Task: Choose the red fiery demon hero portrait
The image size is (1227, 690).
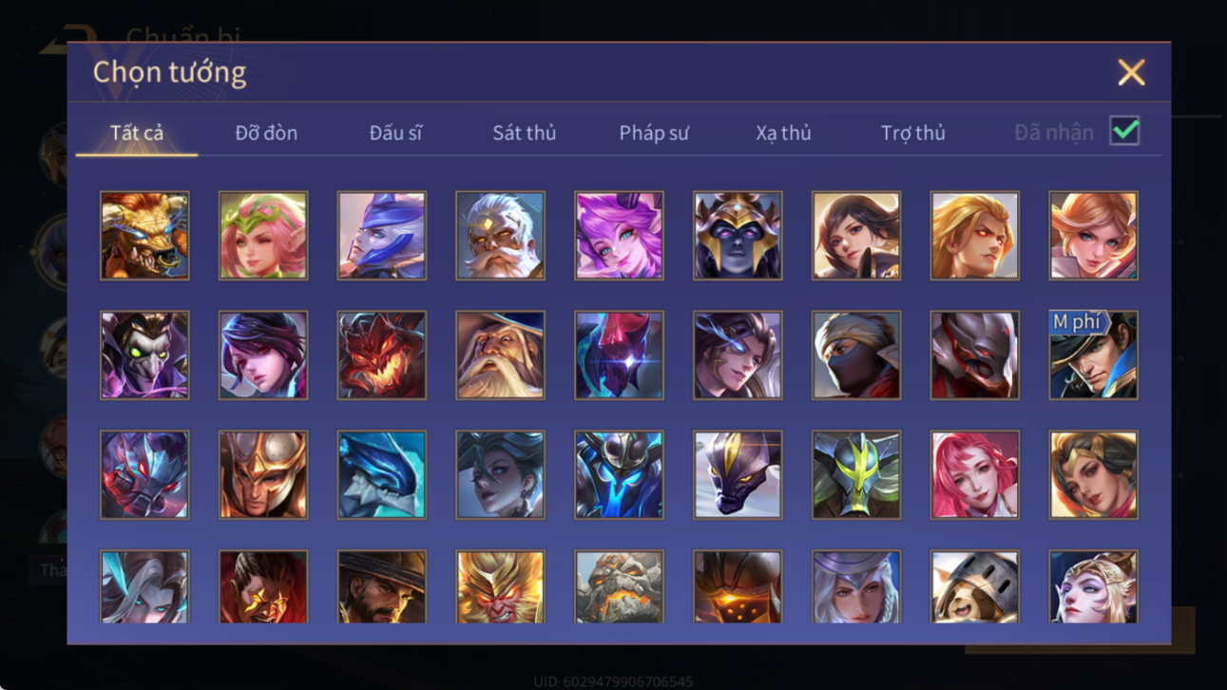Action: tap(382, 355)
